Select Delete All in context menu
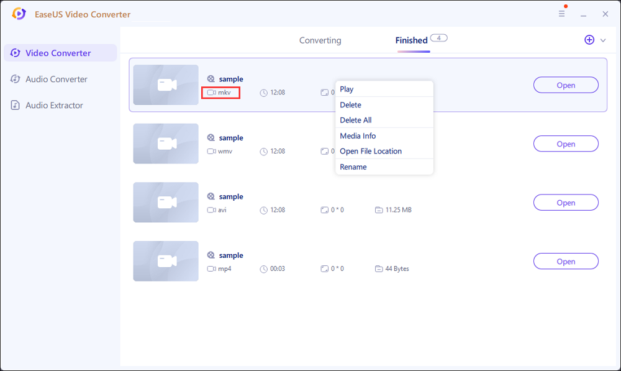Image resolution: width=621 pixels, height=371 pixels. point(355,120)
